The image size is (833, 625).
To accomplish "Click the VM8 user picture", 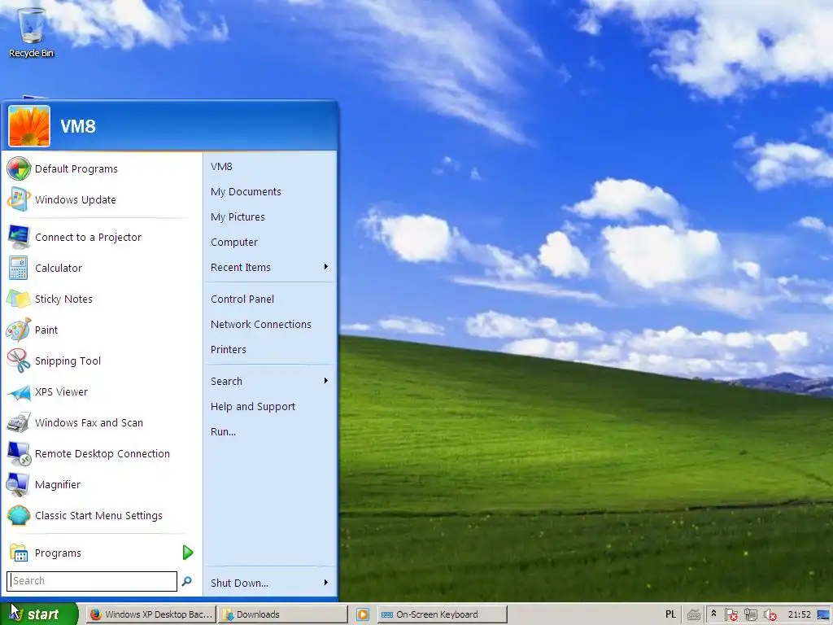I will coord(29,126).
